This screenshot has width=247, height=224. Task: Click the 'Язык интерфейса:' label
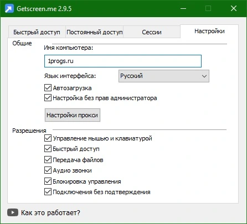(70, 76)
